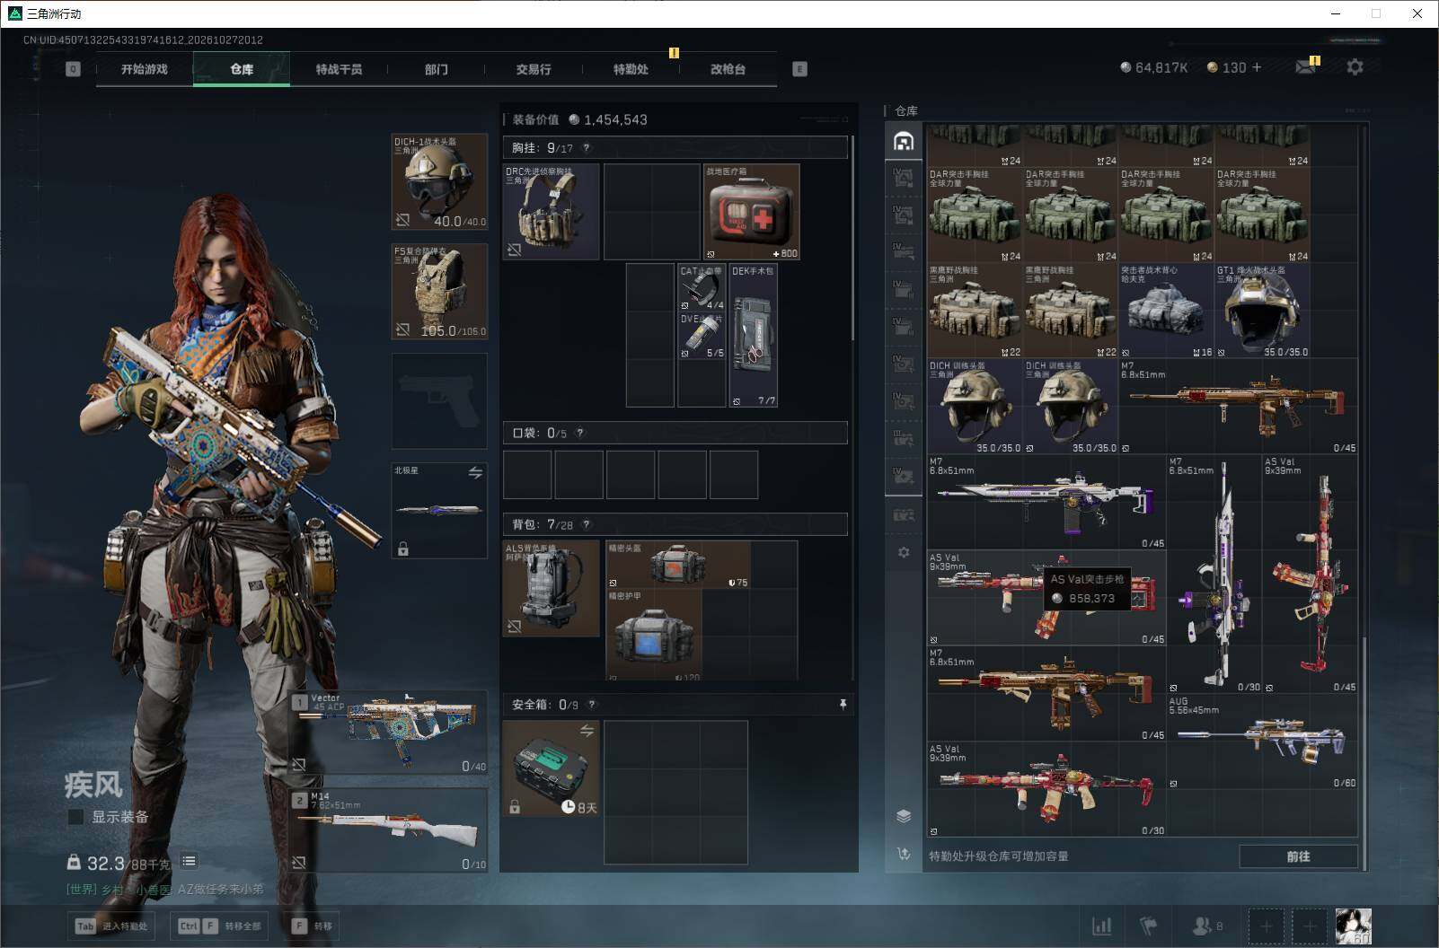The image size is (1439, 948).
Task: Open the 交易行 tab
Action: [x=534, y=69]
